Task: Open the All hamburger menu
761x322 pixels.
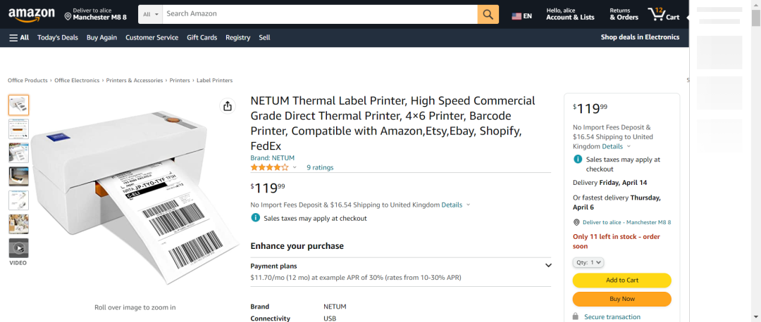Action: click(x=19, y=37)
